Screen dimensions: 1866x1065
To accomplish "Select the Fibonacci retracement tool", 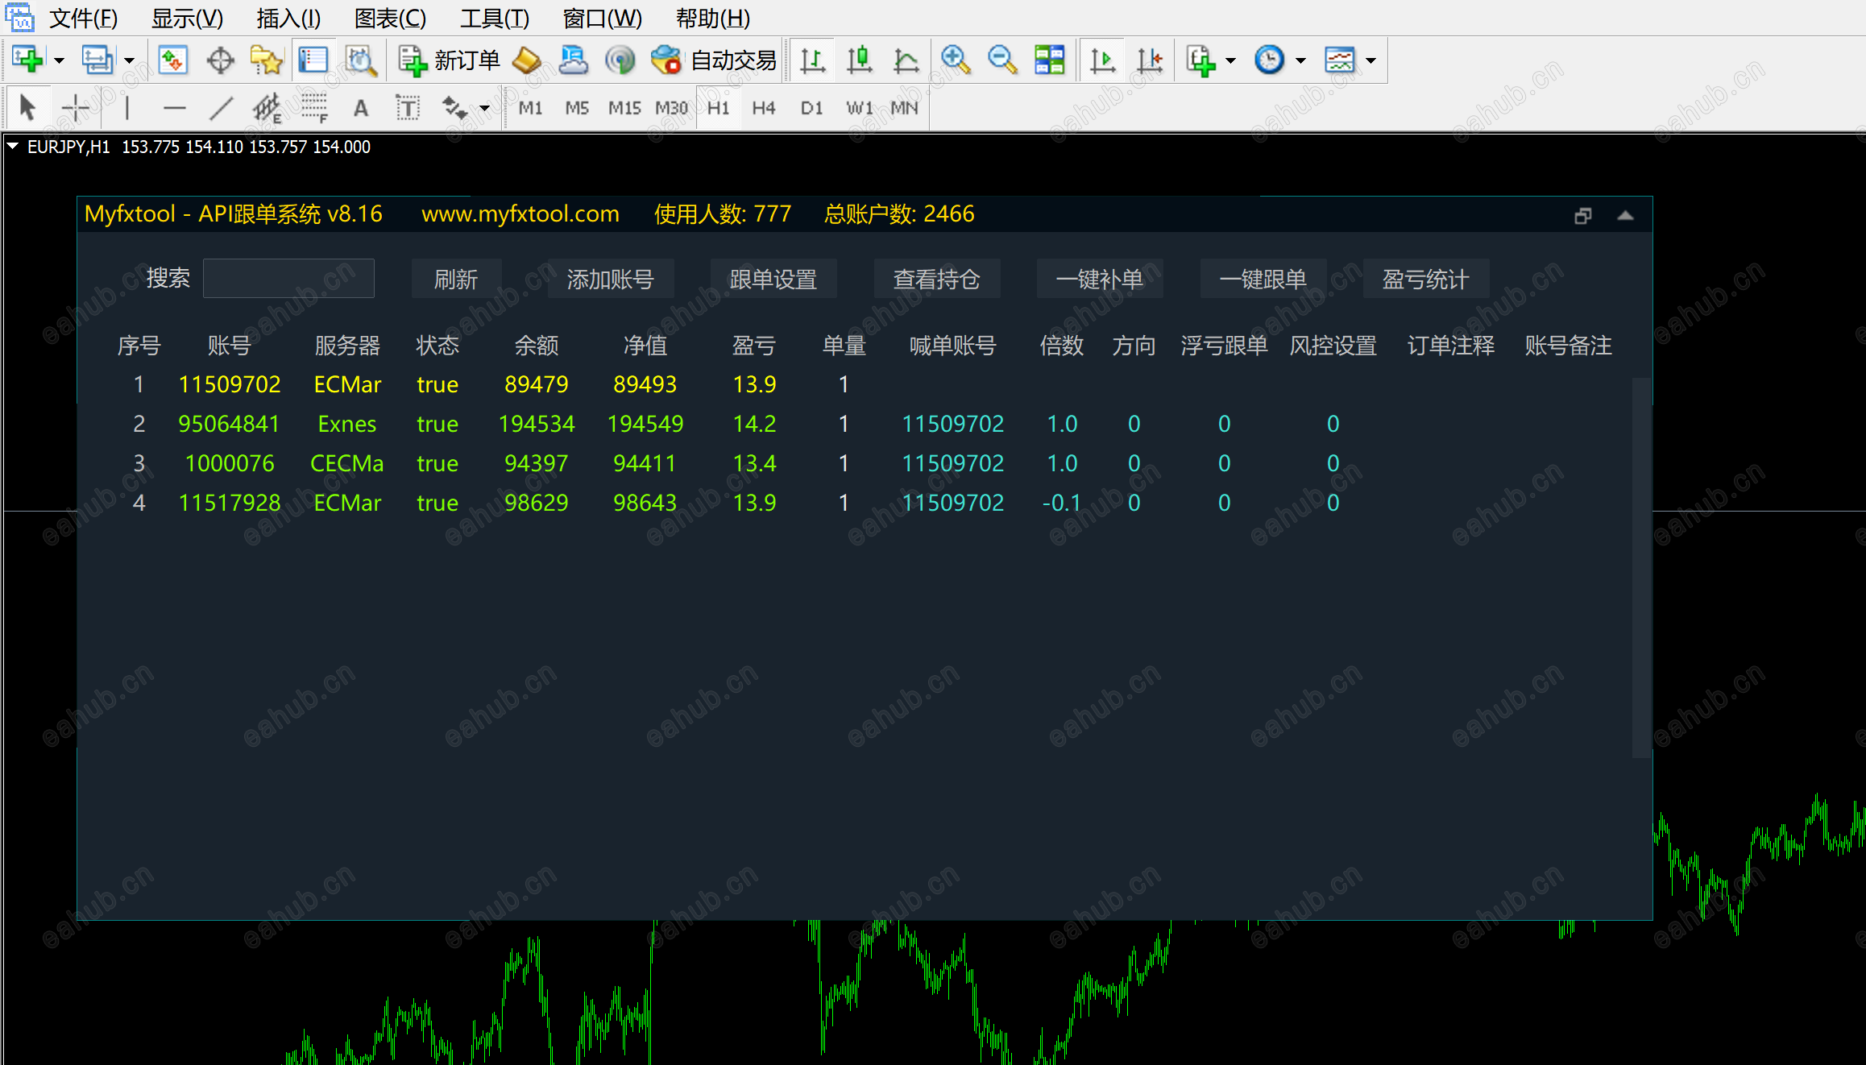I will pyautogui.click(x=314, y=107).
